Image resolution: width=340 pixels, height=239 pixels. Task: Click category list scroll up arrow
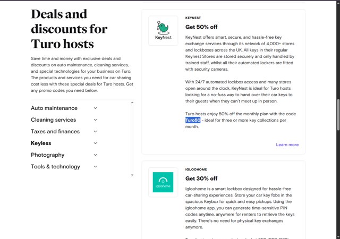pyautogui.click(x=132, y=103)
